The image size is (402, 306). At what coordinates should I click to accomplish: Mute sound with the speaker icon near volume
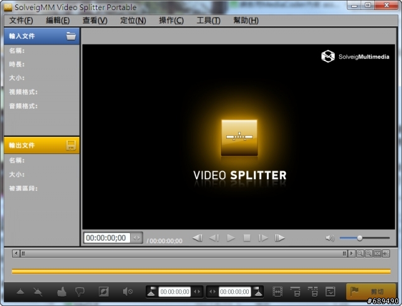tap(330, 238)
